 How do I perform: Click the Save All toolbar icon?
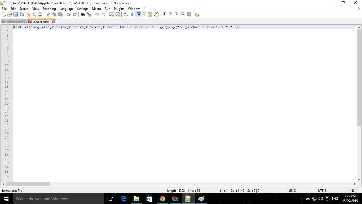[22, 14]
